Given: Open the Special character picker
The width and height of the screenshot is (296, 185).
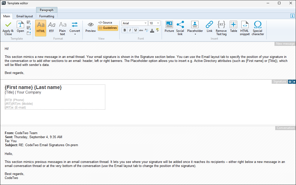Looking at the screenshot, I should tap(258, 25).
